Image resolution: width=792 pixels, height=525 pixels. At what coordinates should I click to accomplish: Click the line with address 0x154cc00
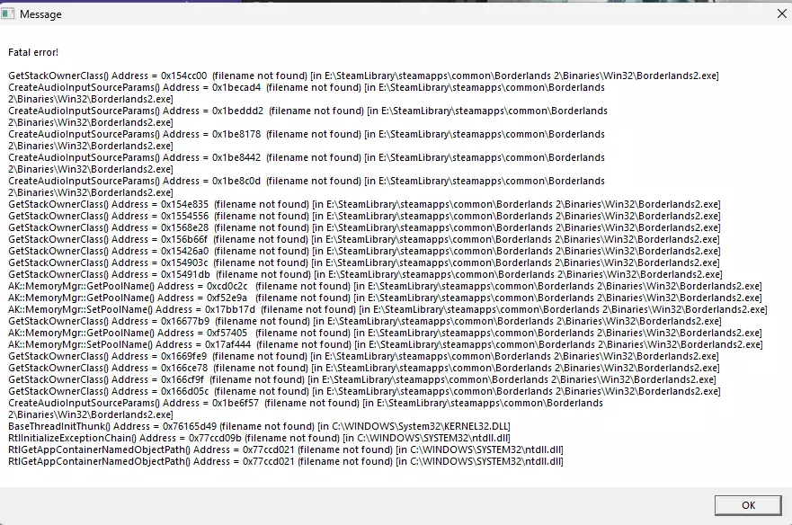pyautogui.click(x=363, y=76)
